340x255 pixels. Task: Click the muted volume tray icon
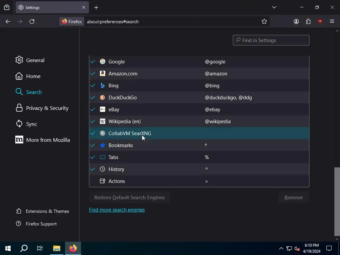coord(297,248)
